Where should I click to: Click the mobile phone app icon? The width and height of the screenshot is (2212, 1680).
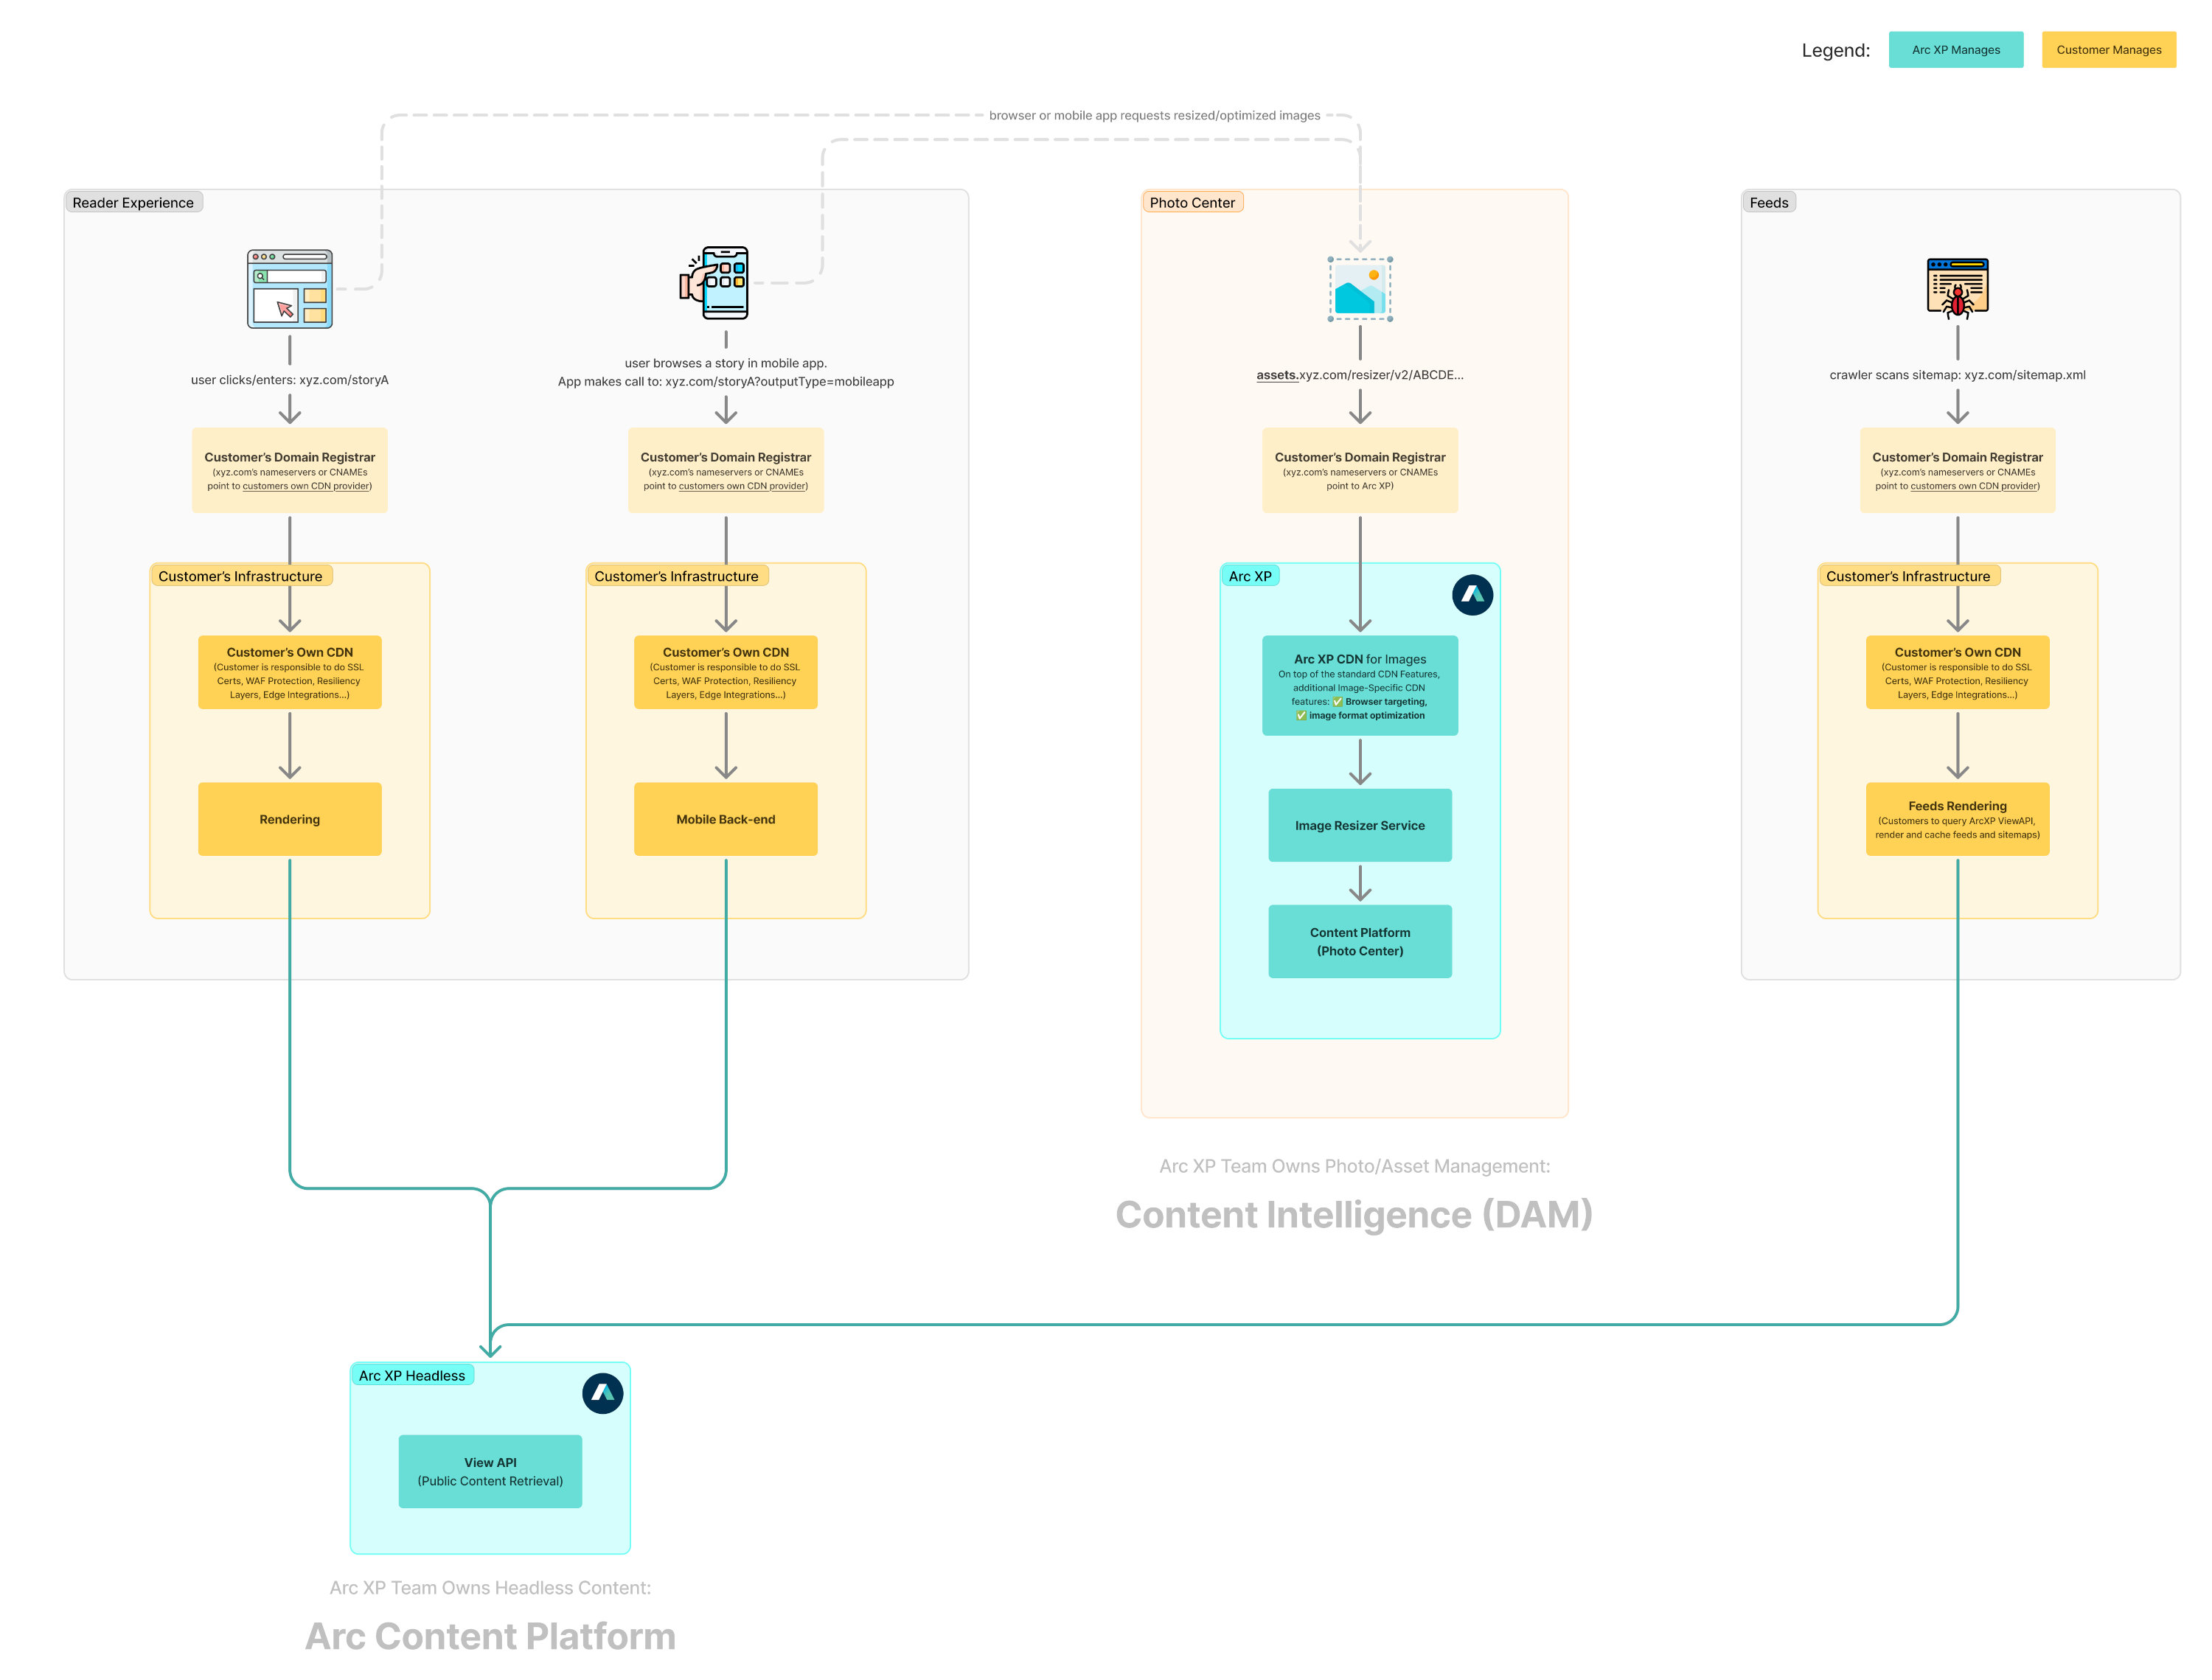point(715,283)
